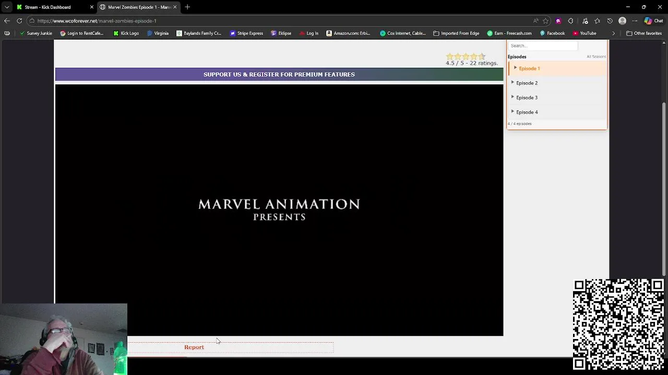Click the video player area
The height and width of the screenshot is (375, 668).
coord(279,210)
